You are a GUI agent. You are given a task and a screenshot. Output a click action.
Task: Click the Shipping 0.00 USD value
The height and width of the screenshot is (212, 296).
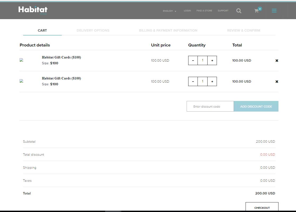pyautogui.click(x=268, y=168)
